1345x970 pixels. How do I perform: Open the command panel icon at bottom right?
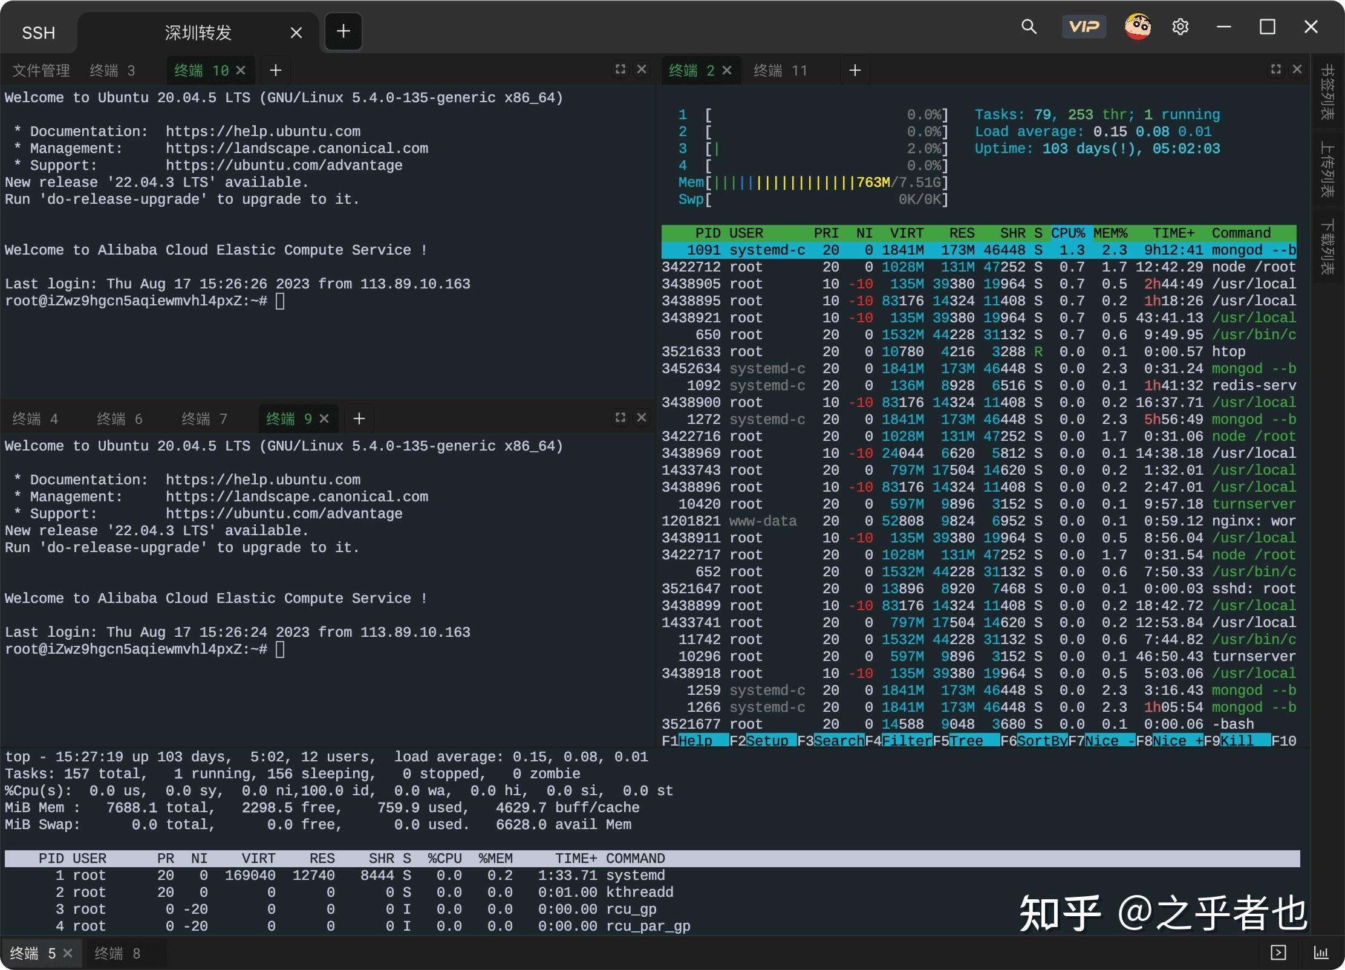[1278, 953]
